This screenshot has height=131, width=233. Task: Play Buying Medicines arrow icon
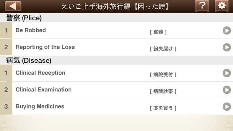(x=227, y=107)
